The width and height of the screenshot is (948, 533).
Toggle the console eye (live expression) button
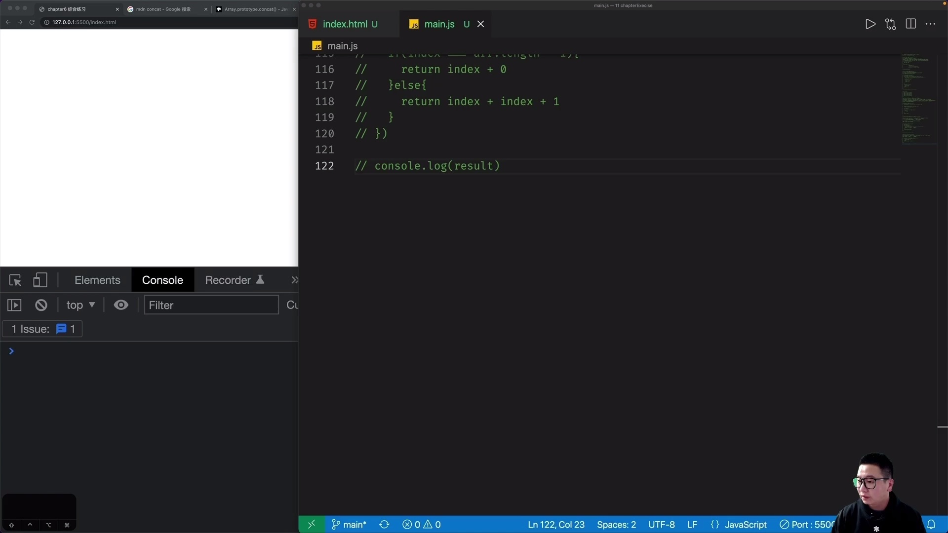121,305
